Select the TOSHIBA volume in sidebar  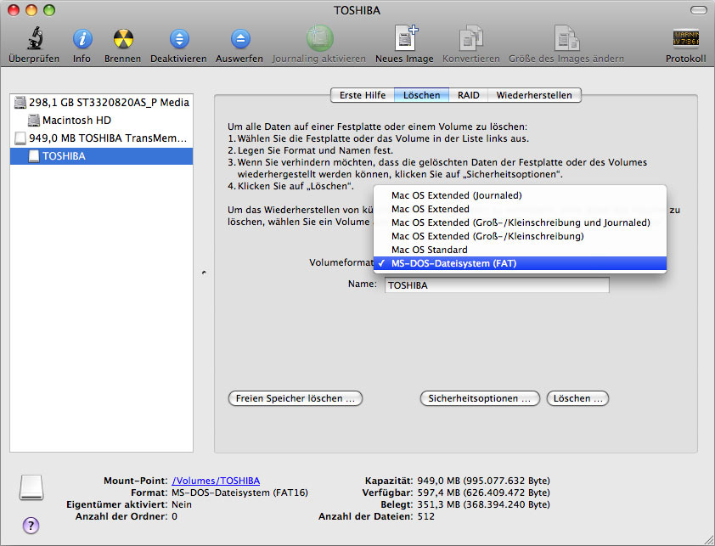[101, 156]
